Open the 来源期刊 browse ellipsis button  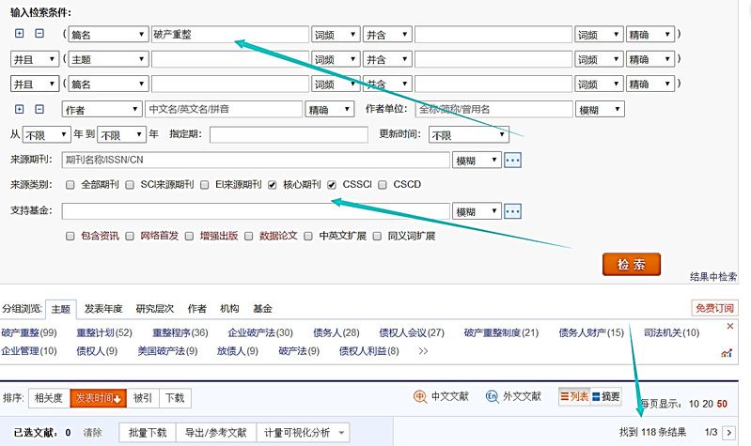pyautogui.click(x=512, y=160)
